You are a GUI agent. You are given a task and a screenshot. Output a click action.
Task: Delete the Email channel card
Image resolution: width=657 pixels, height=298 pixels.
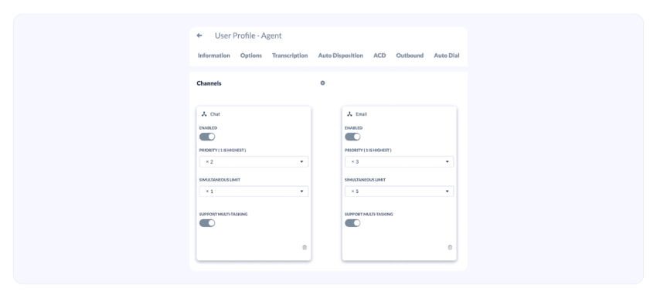tap(450, 247)
